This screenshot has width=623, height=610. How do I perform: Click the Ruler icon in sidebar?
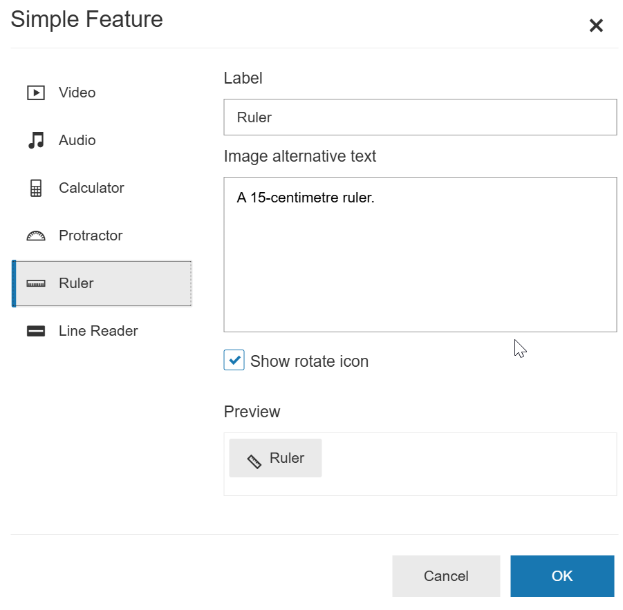pyautogui.click(x=36, y=283)
